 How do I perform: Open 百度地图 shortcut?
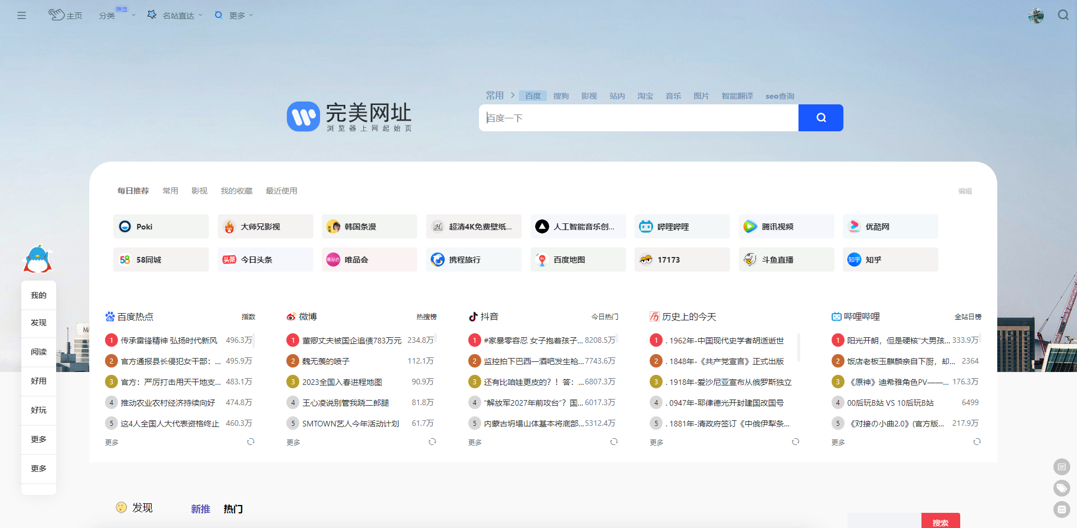click(578, 260)
